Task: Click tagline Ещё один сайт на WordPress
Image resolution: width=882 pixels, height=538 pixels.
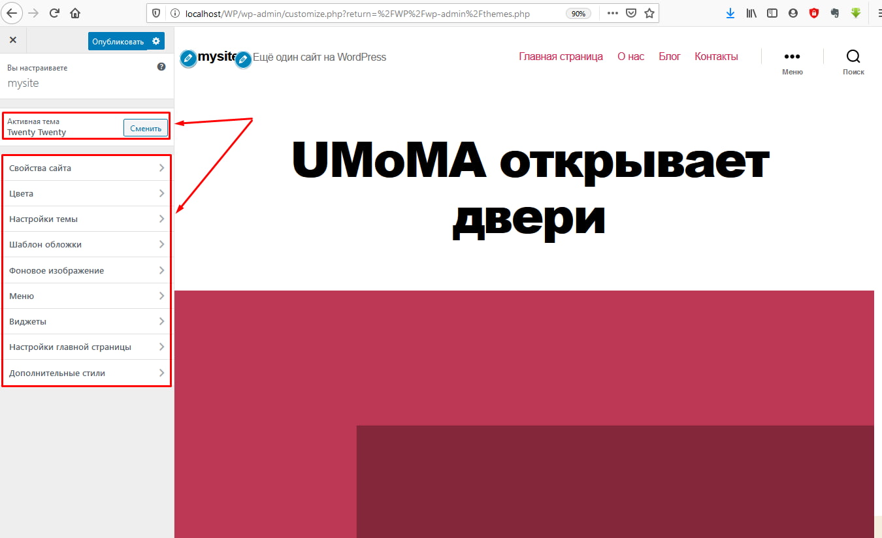Action: (x=319, y=57)
